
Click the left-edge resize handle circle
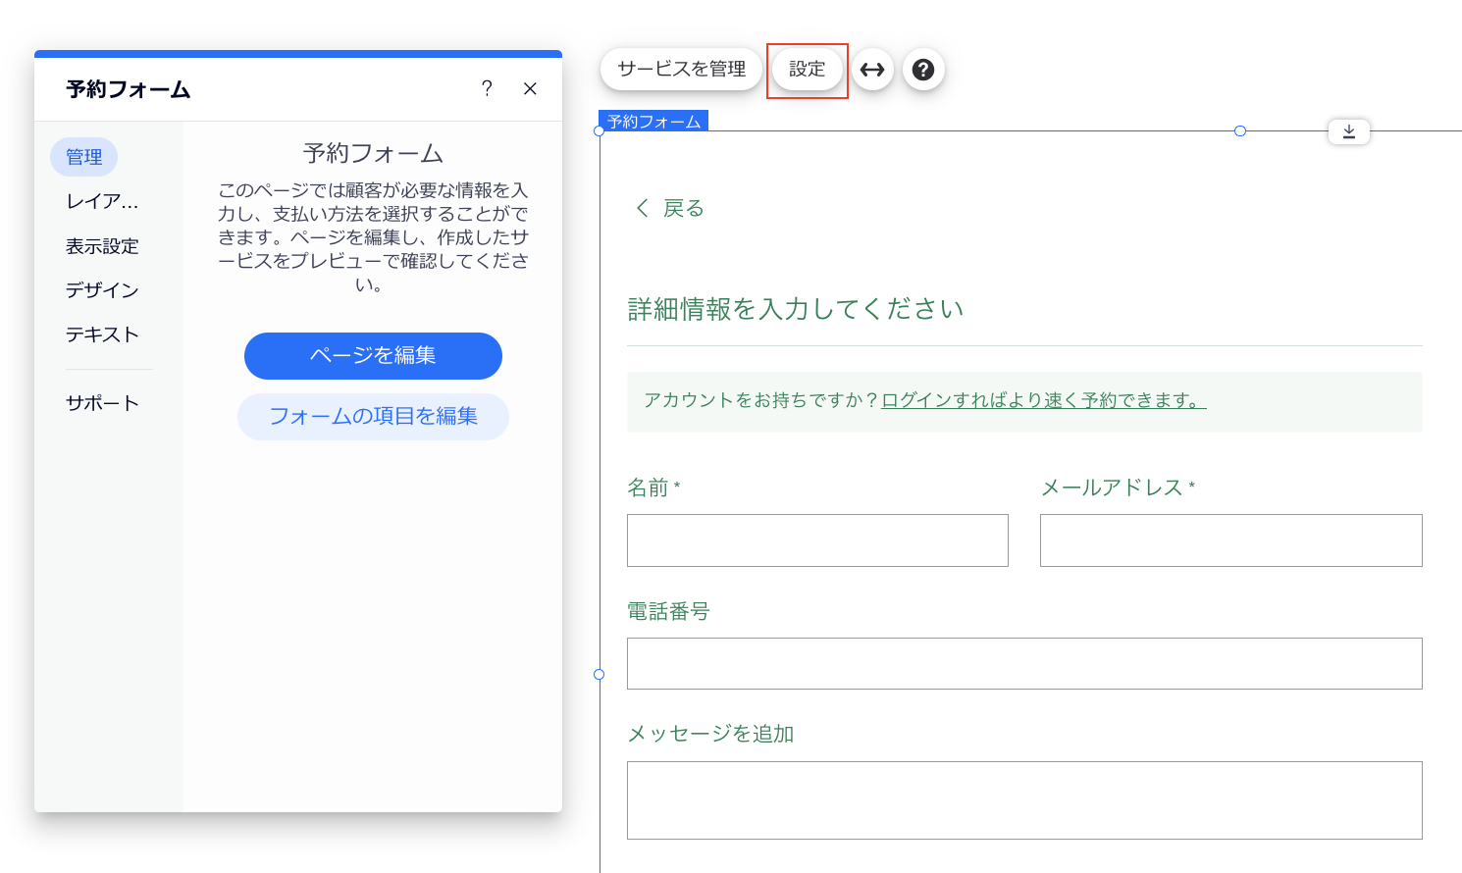point(600,675)
